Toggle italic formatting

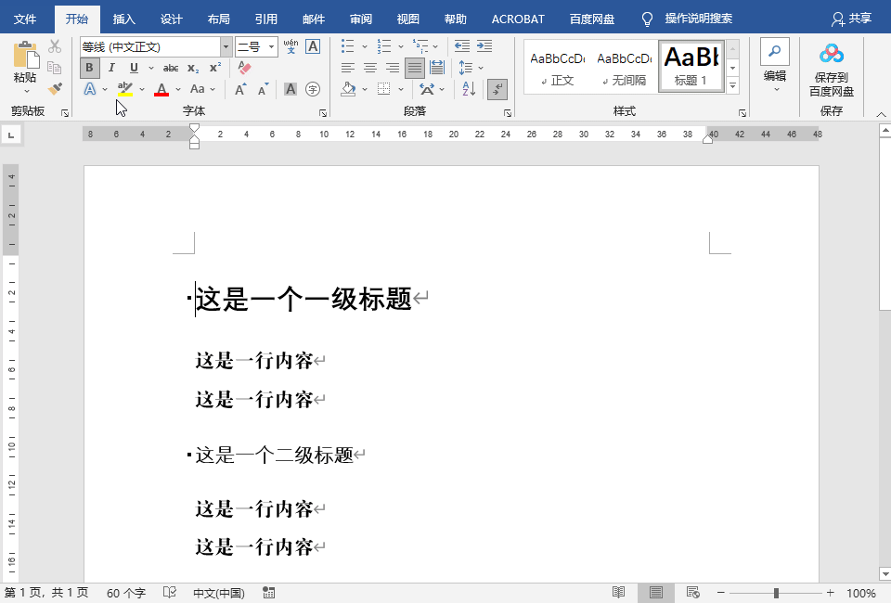(x=111, y=68)
